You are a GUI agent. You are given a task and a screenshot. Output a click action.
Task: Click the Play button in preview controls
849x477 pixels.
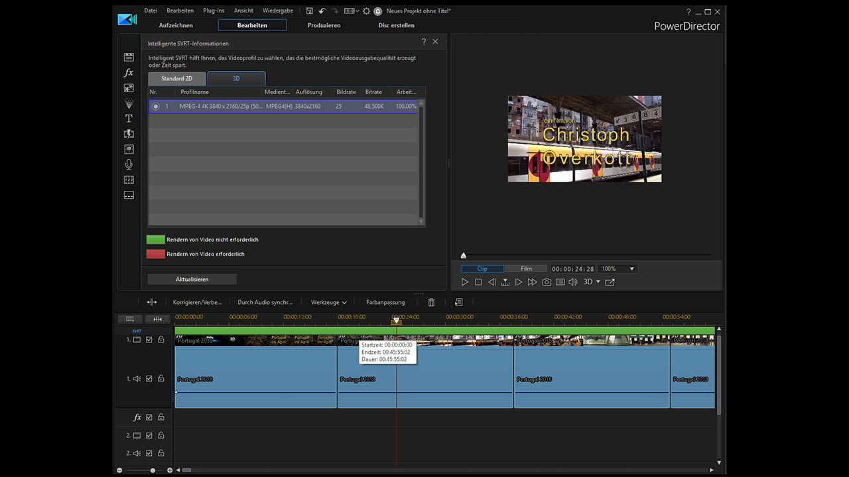pyautogui.click(x=465, y=282)
